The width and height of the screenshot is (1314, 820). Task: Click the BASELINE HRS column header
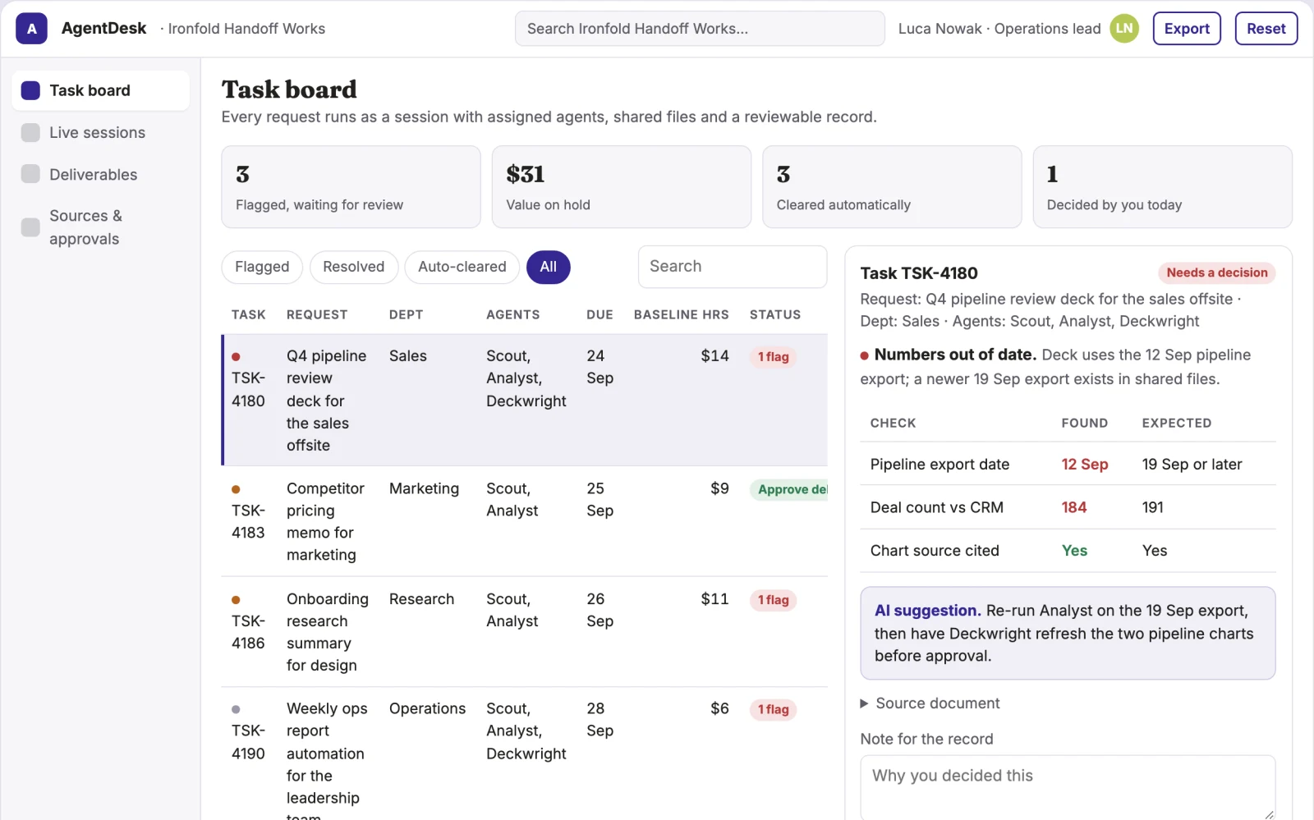coord(681,315)
